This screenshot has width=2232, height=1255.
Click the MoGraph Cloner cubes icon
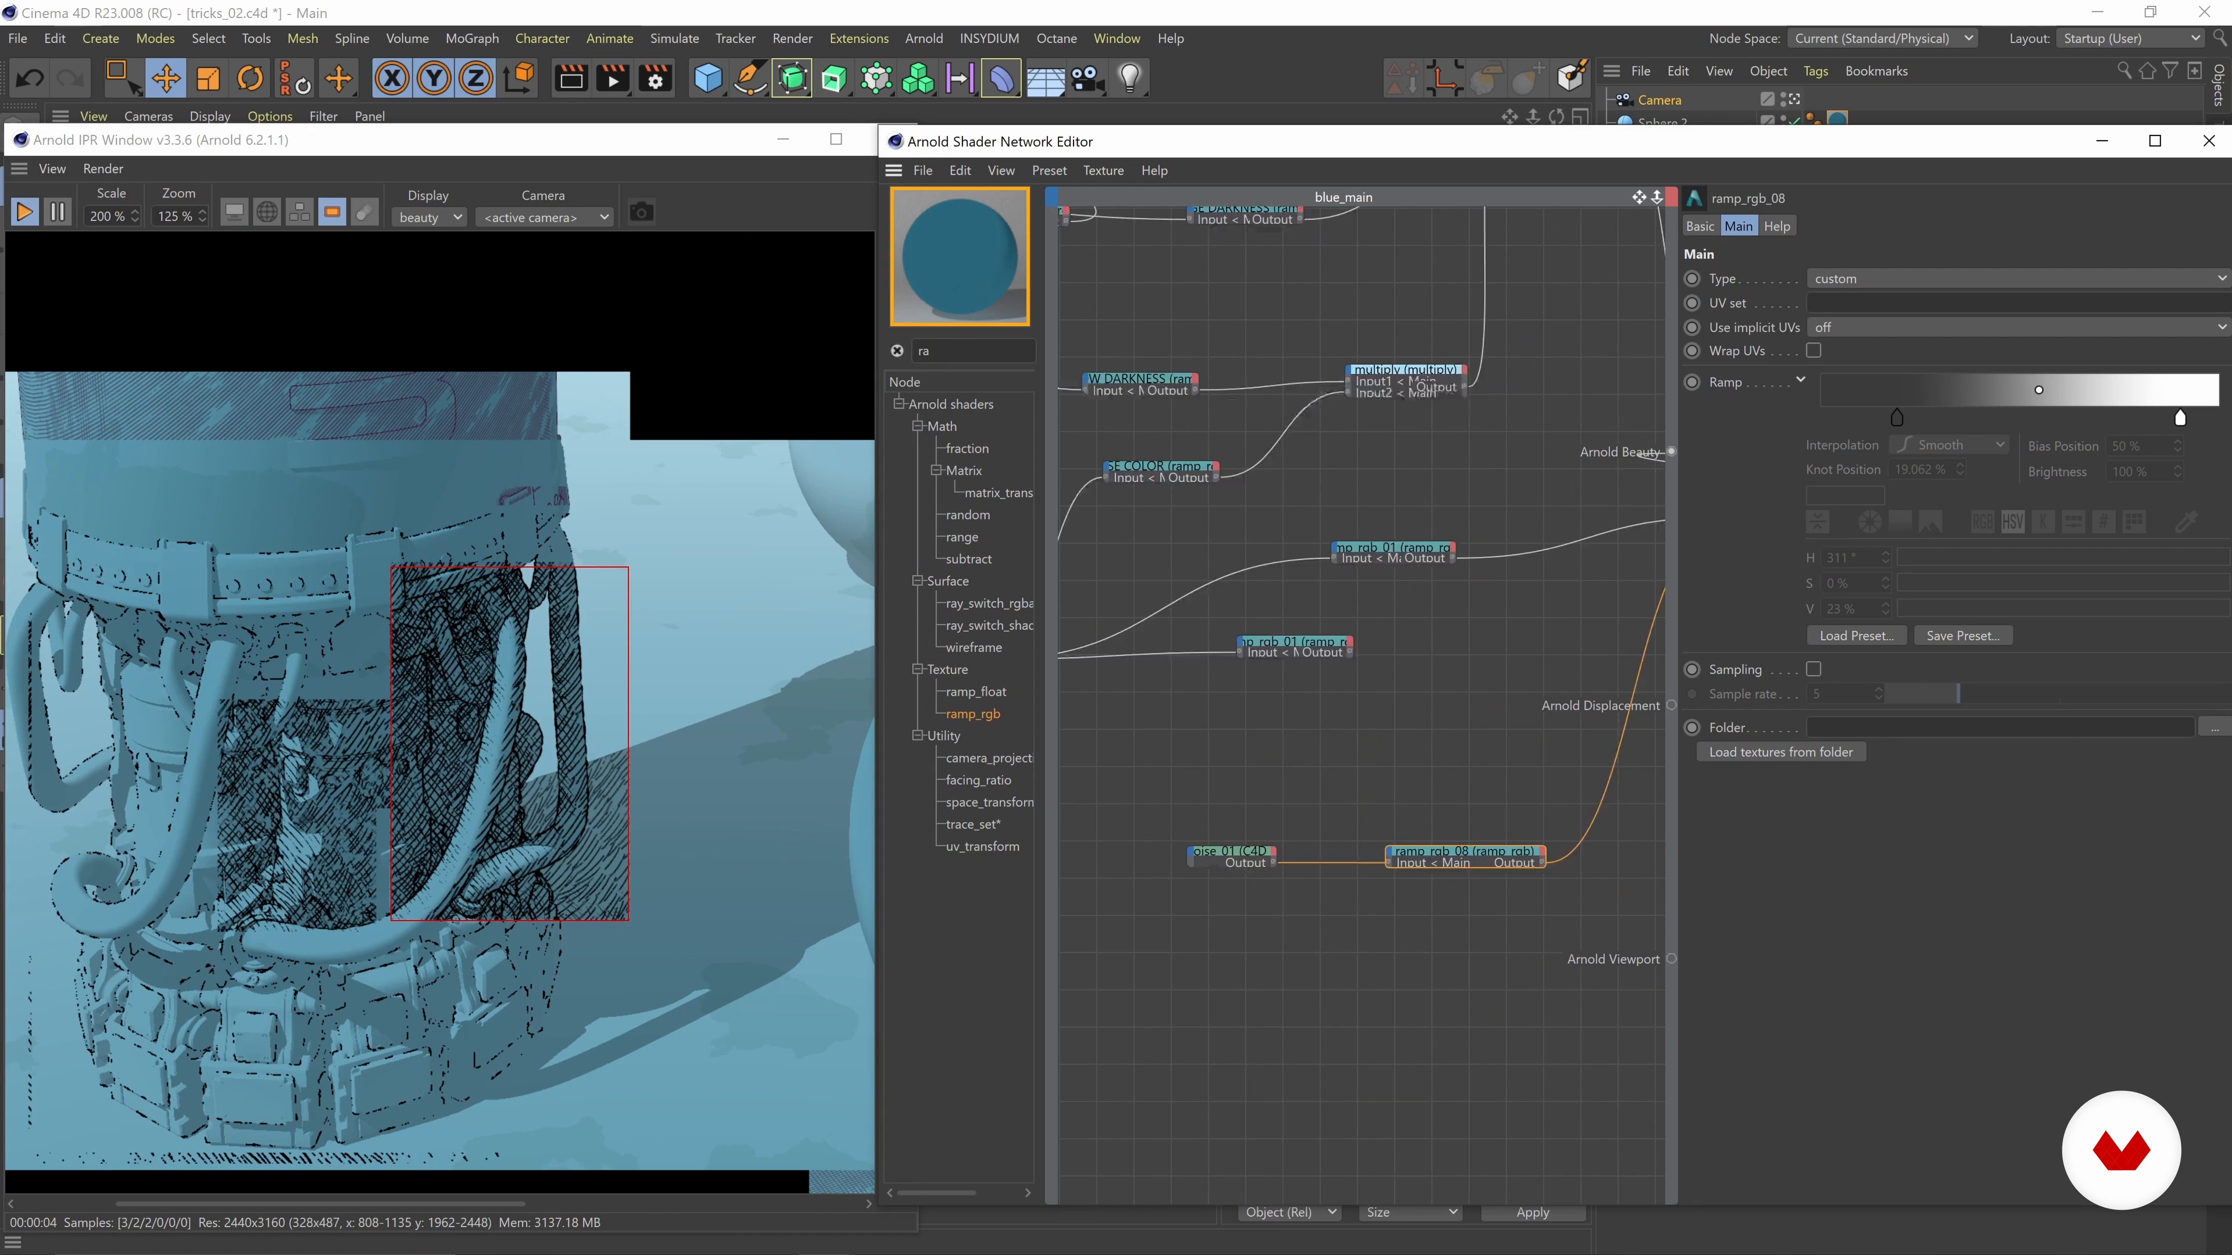918,79
